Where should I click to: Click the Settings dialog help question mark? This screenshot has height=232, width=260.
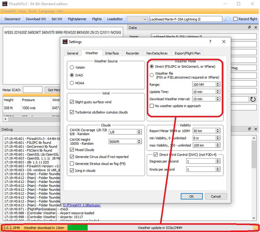point(210,42)
